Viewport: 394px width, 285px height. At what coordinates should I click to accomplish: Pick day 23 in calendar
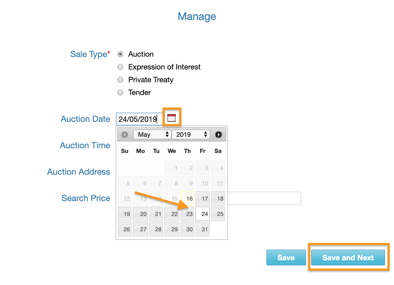(x=187, y=214)
